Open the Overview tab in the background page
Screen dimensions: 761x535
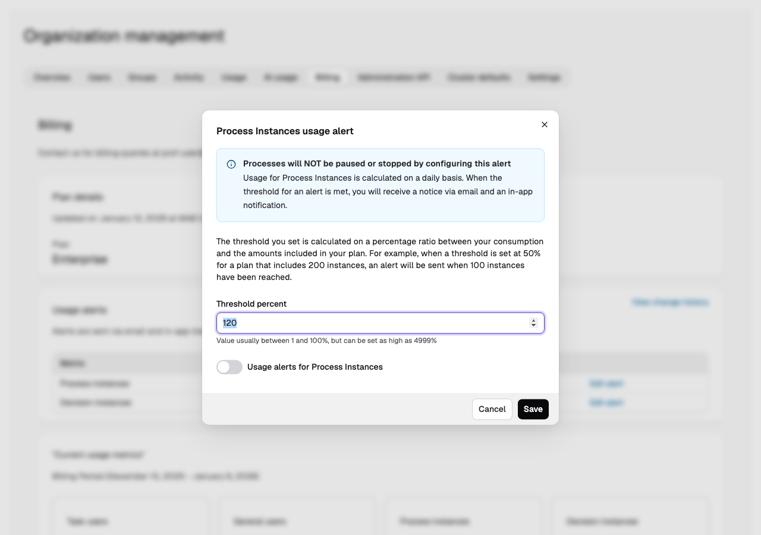[x=52, y=77]
